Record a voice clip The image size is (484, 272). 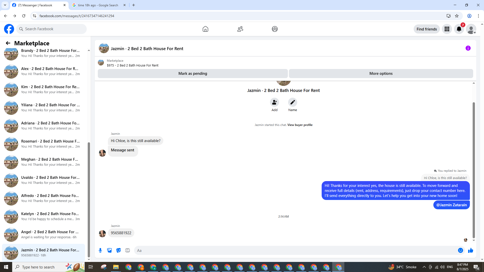[x=100, y=250]
